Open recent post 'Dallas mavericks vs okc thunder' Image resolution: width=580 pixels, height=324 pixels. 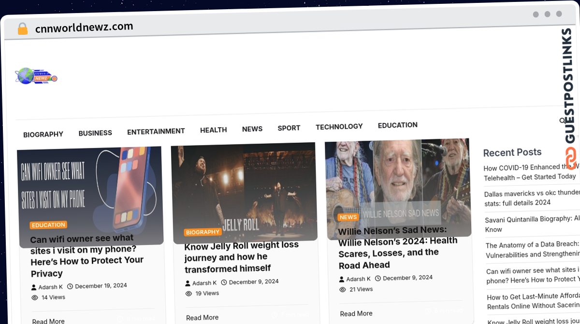point(532,198)
